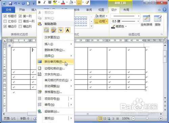
Task: Select Keep Source Formatting paste option
Action: [46, 30]
